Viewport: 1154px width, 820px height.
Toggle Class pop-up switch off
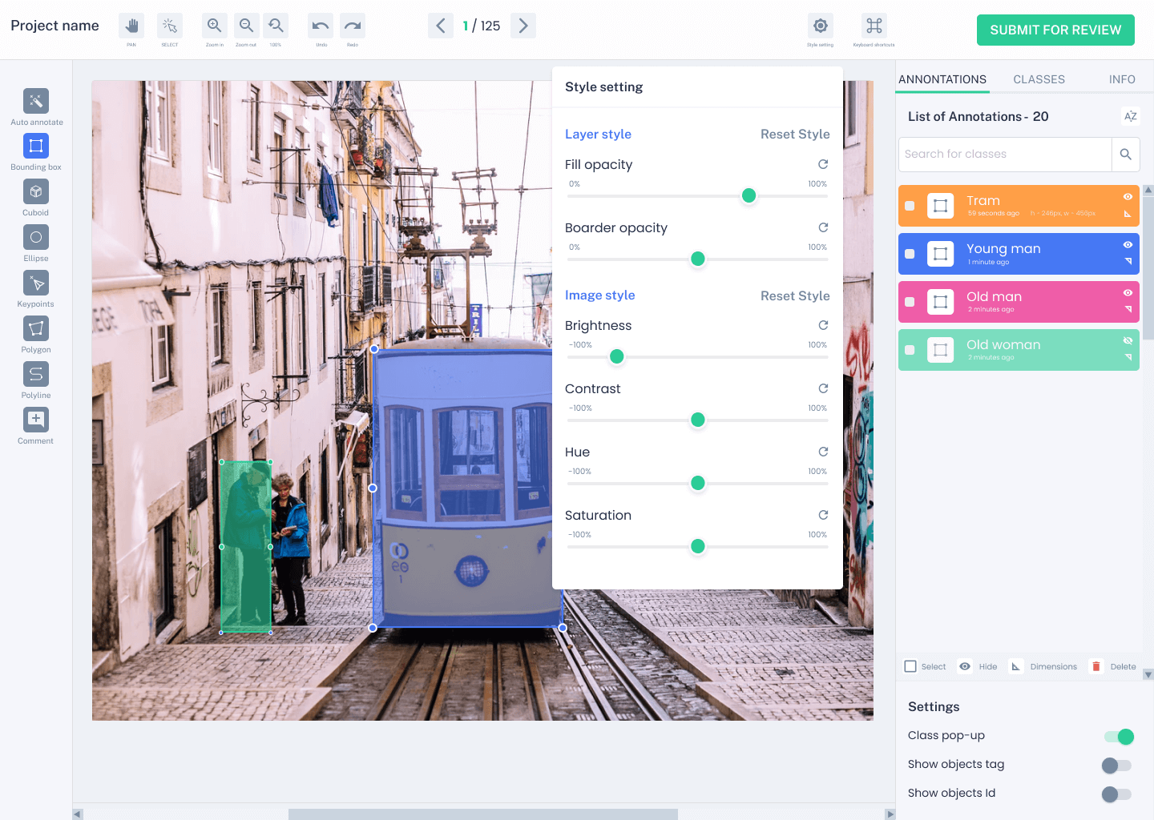(1119, 737)
